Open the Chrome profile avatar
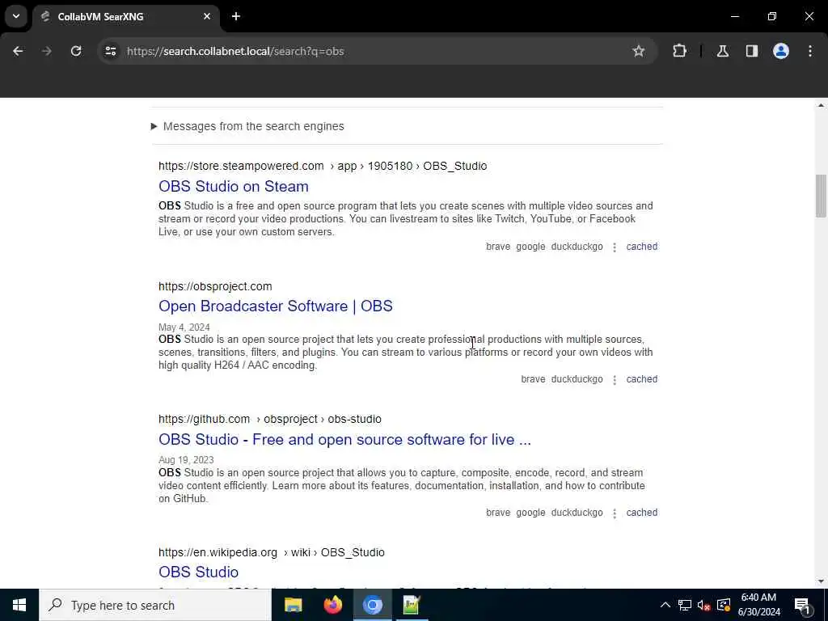Image resolution: width=828 pixels, height=621 pixels. 780,51
